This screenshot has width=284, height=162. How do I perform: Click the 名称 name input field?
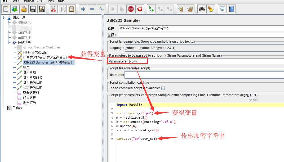point(201,28)
